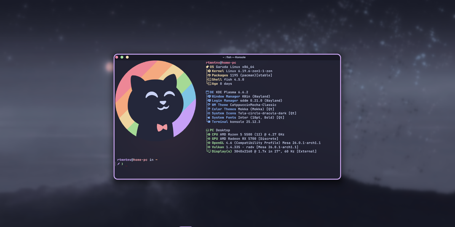
Task: Click the text '1195 (pacman)[stable]'
Action: pos(251,75)
